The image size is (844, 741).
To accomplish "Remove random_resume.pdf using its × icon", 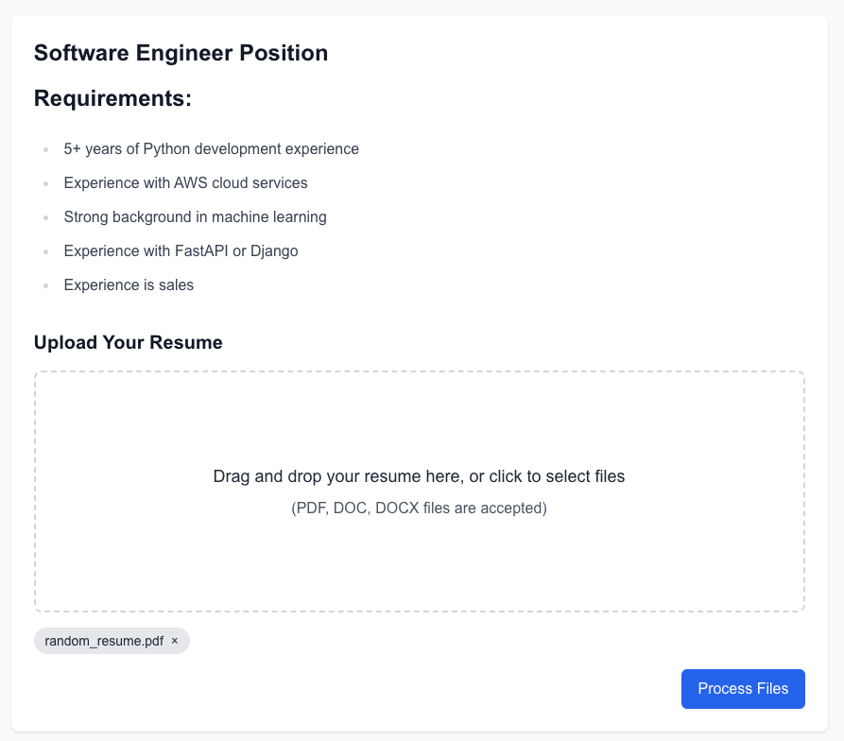I will tap(175, 641).
